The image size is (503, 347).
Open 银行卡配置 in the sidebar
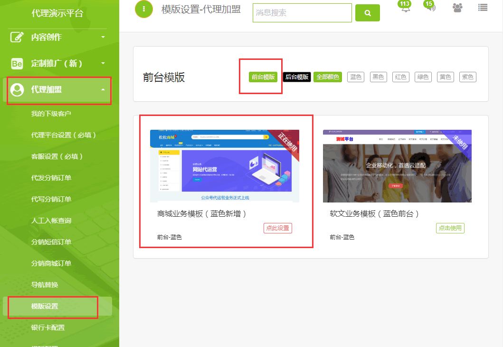(47, 328)
